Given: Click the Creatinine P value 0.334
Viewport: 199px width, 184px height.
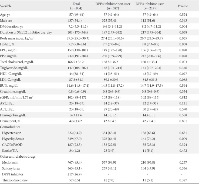Looking at the screenshot, I should pyautogui.click(x=183, y=91).
